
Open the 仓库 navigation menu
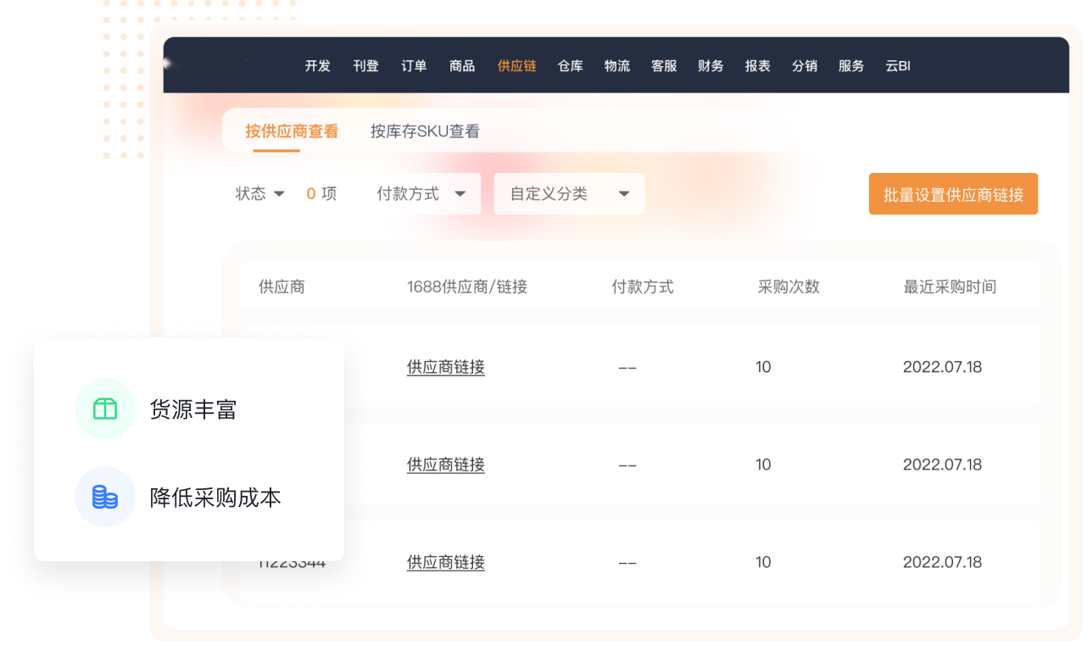point(571,66)
